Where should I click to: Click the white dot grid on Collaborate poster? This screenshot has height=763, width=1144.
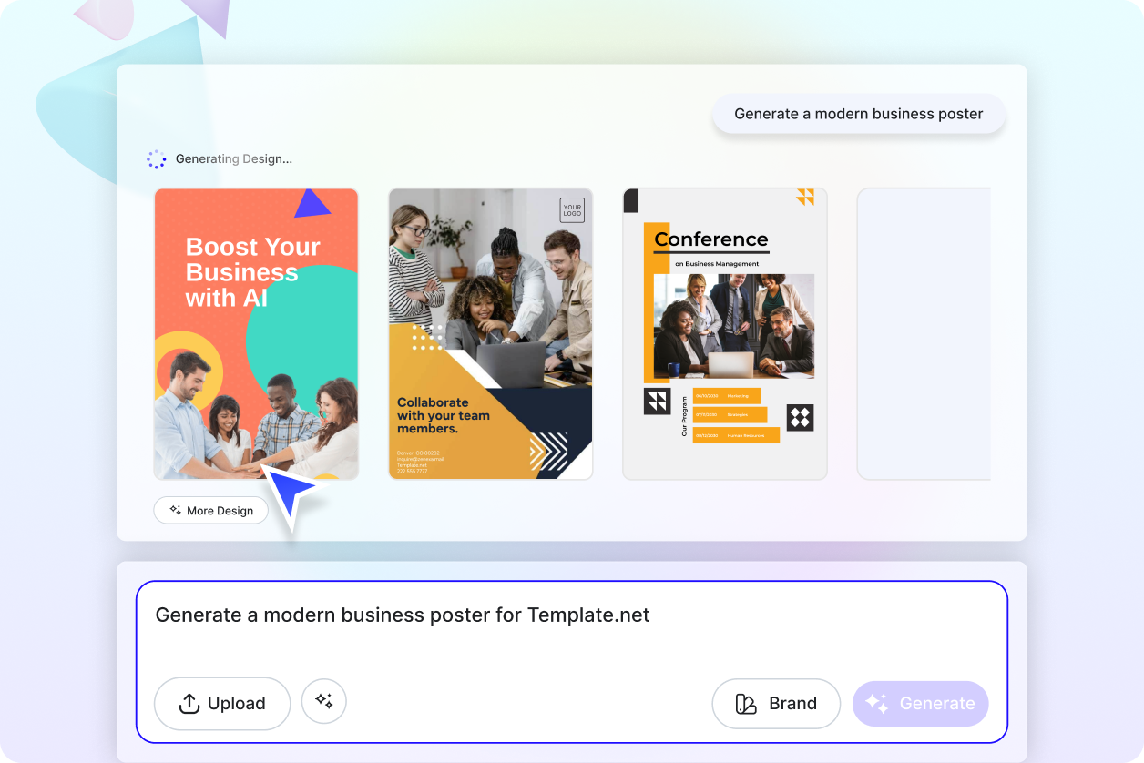tap(427, 338)
